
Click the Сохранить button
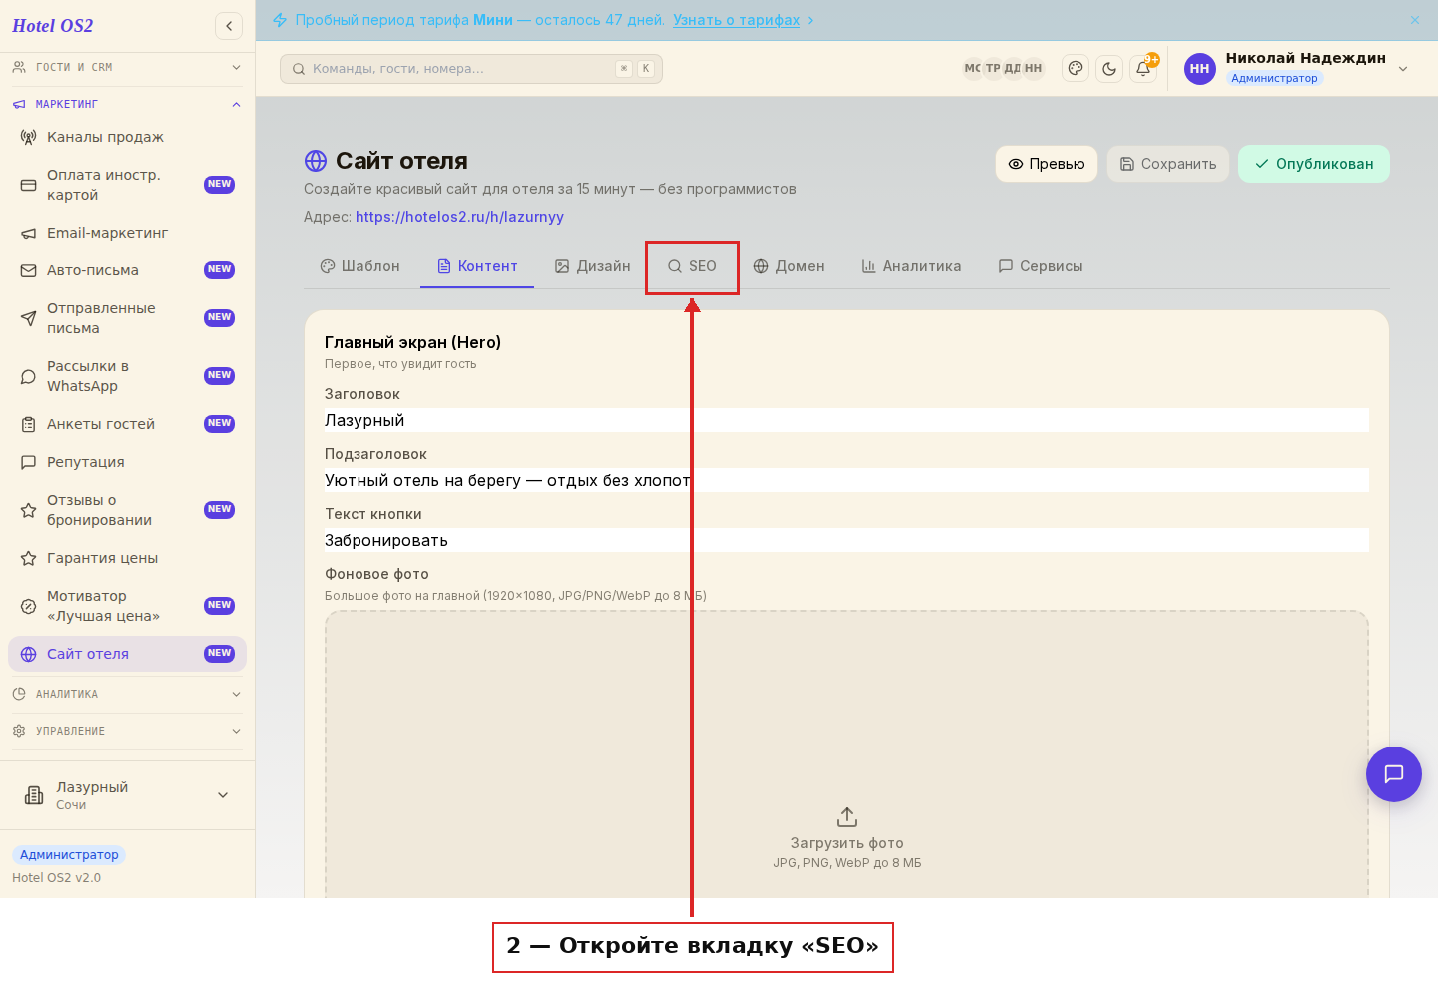tap(1168, 164)
